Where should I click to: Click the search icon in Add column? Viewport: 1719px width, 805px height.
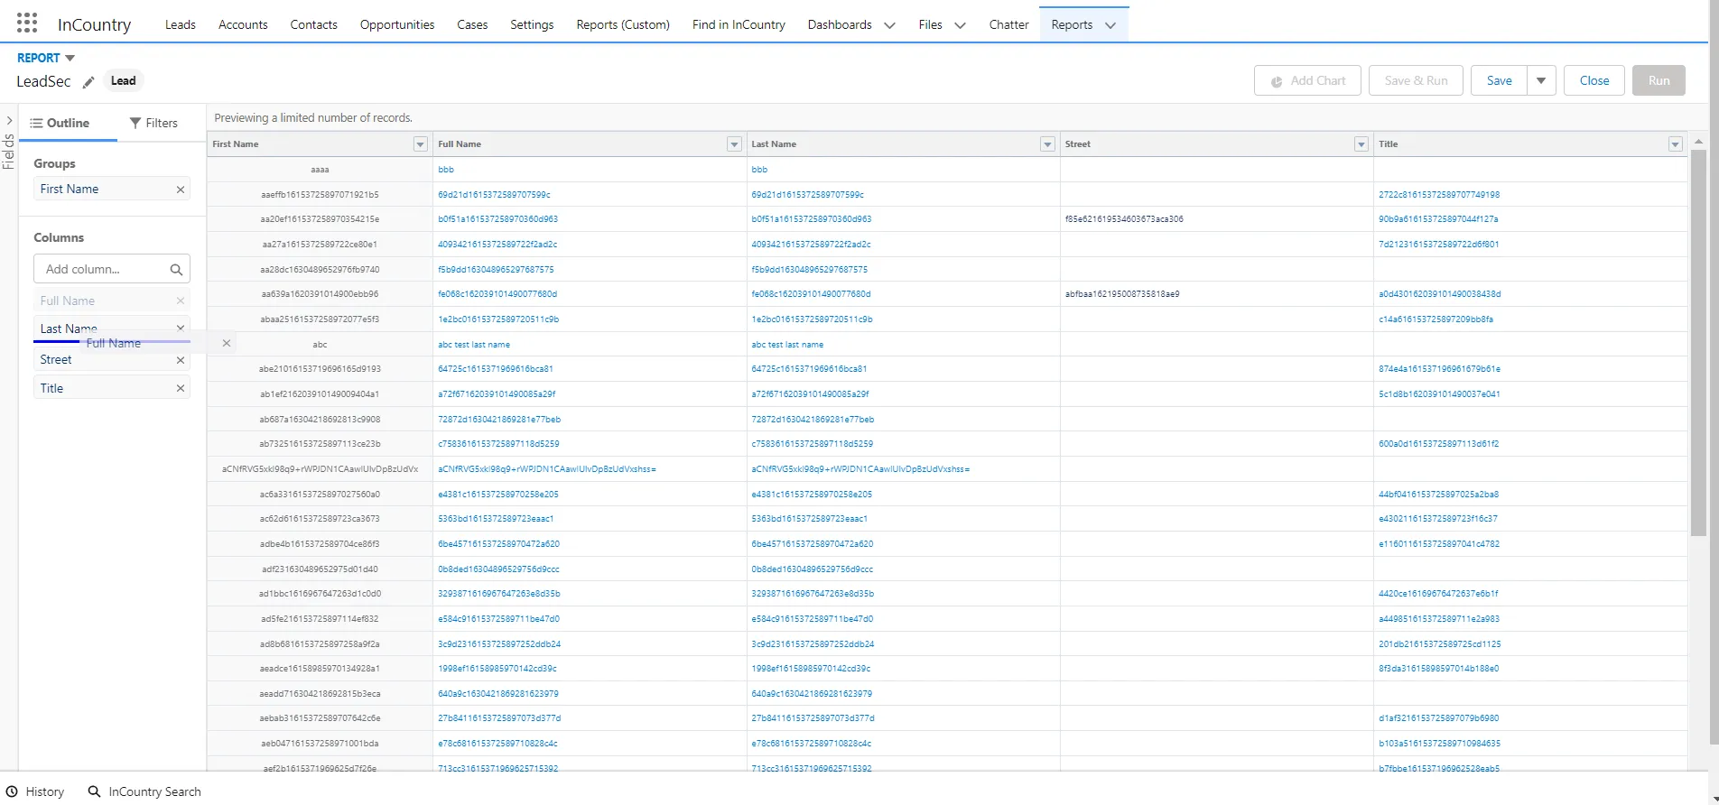(x=176, y=269)
